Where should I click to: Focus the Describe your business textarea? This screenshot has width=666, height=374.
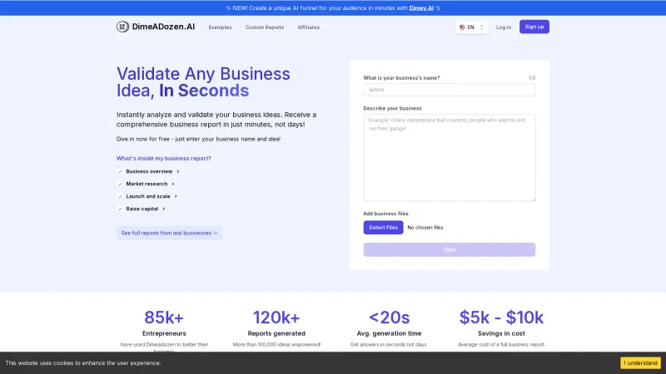(x=449, y=157)
